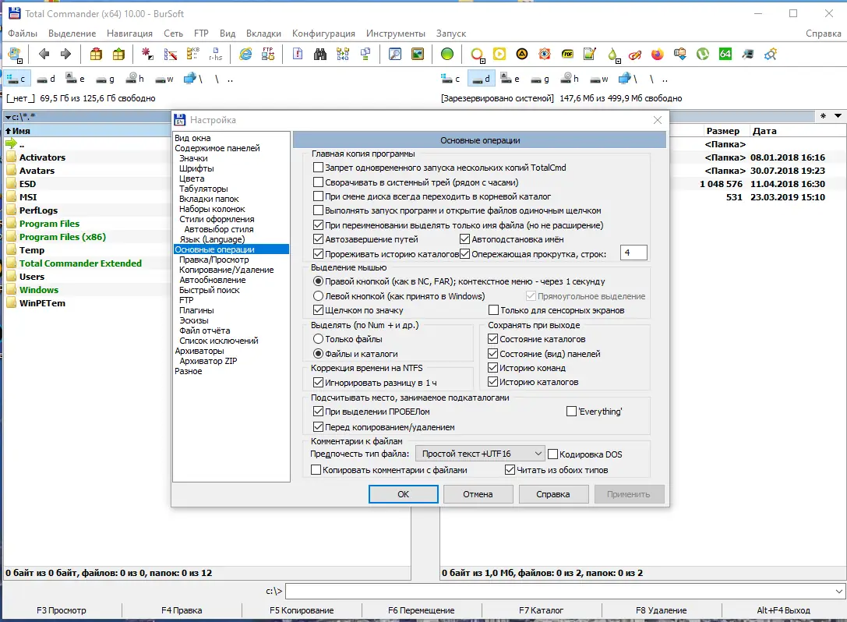Select drive C in the left drive bar
This screenshot has height=622, width=847.
pyautogui.click(x=17, y=78)
